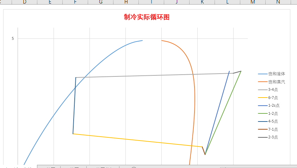Select column header D
The height and width of the screenshot is (168, 297).
pos(24,2)
